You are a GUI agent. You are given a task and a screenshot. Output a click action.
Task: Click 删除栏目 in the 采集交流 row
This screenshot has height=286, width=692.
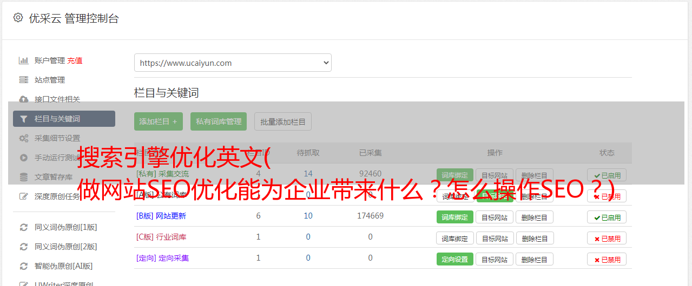535,175
